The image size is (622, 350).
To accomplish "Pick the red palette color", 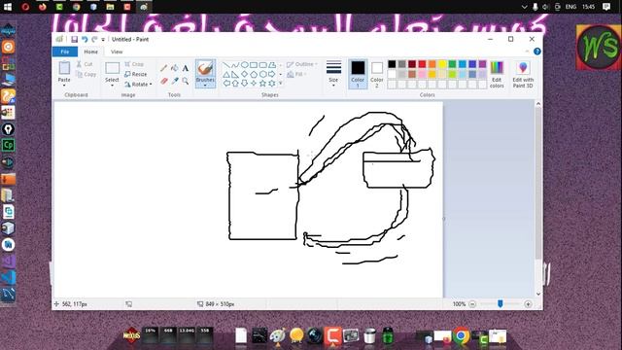I will (422, 64).
